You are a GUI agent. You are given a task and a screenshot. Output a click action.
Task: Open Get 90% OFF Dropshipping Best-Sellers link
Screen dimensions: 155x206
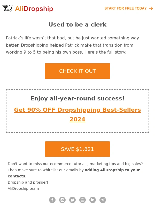click(78, 115)
